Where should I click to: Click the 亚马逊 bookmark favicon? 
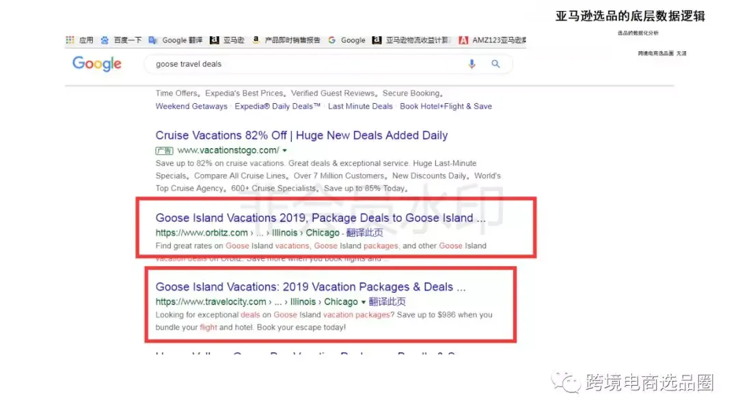(214, 40)
